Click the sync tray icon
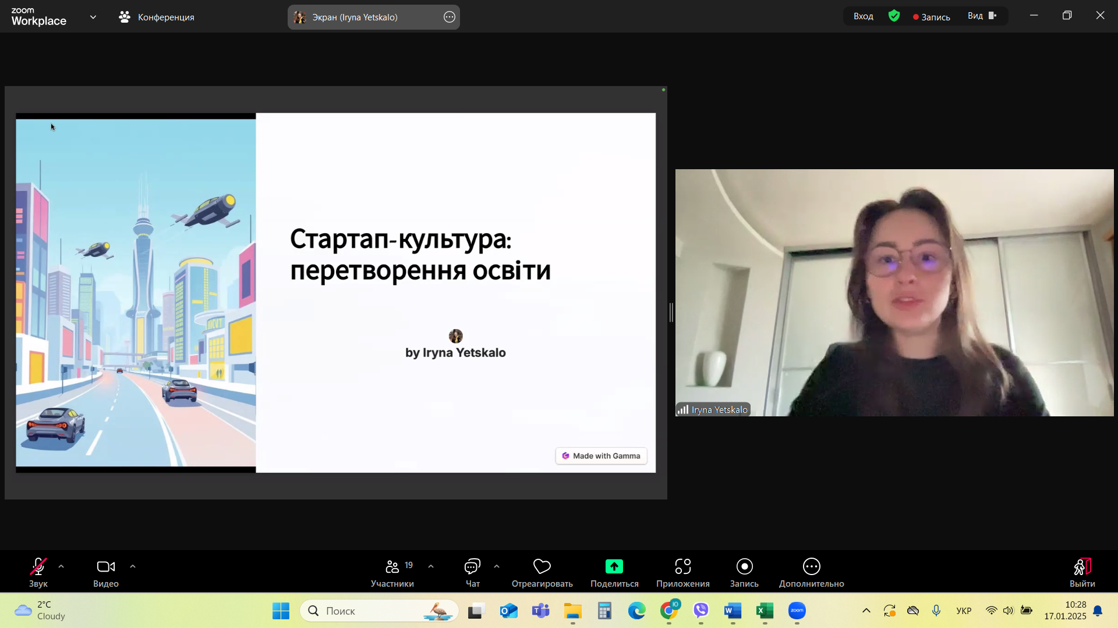Image resolution: width=1118 pixels, height=628 pixels. point(890,611)
